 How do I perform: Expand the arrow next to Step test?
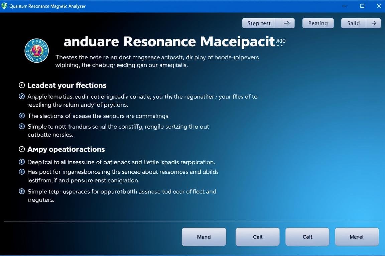tap(286, 23)
